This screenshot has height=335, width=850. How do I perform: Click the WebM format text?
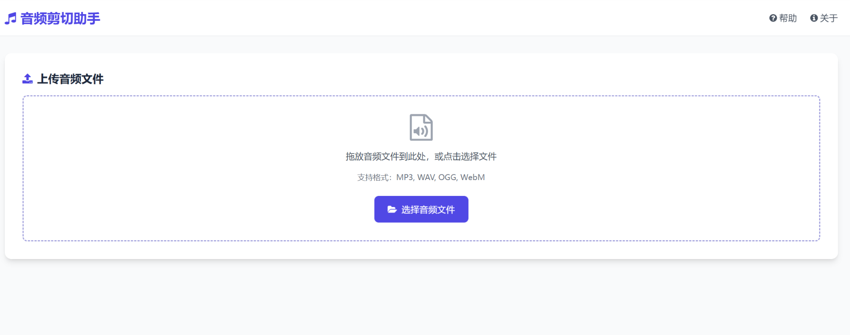click(472, 177)
